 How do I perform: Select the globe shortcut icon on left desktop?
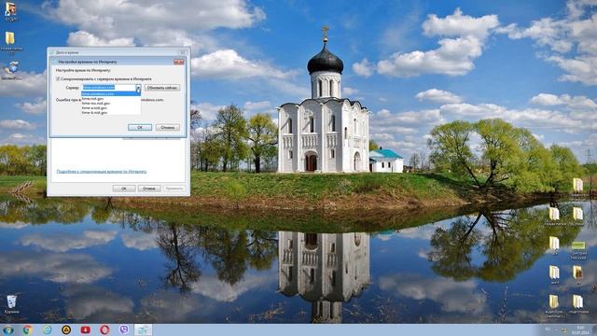tap(11, 71)
